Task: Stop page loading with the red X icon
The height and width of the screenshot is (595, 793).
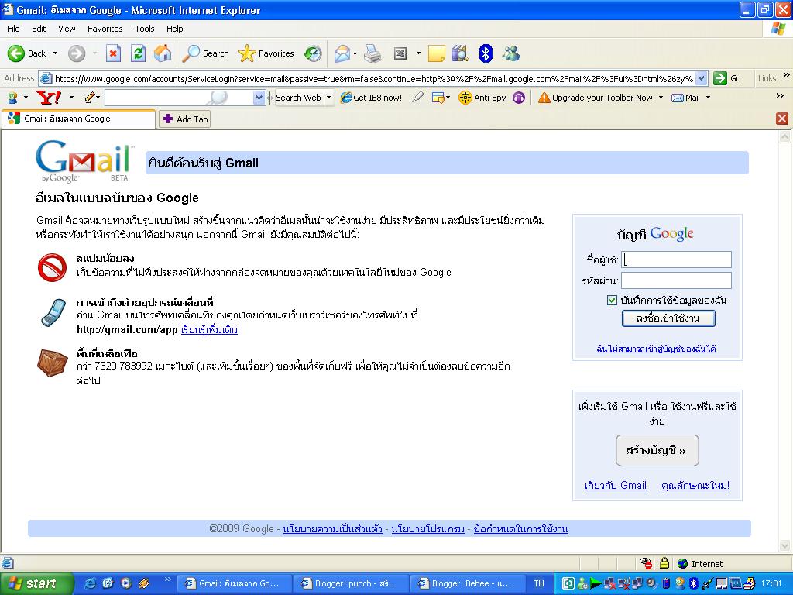Action: (x=113, y=53)
